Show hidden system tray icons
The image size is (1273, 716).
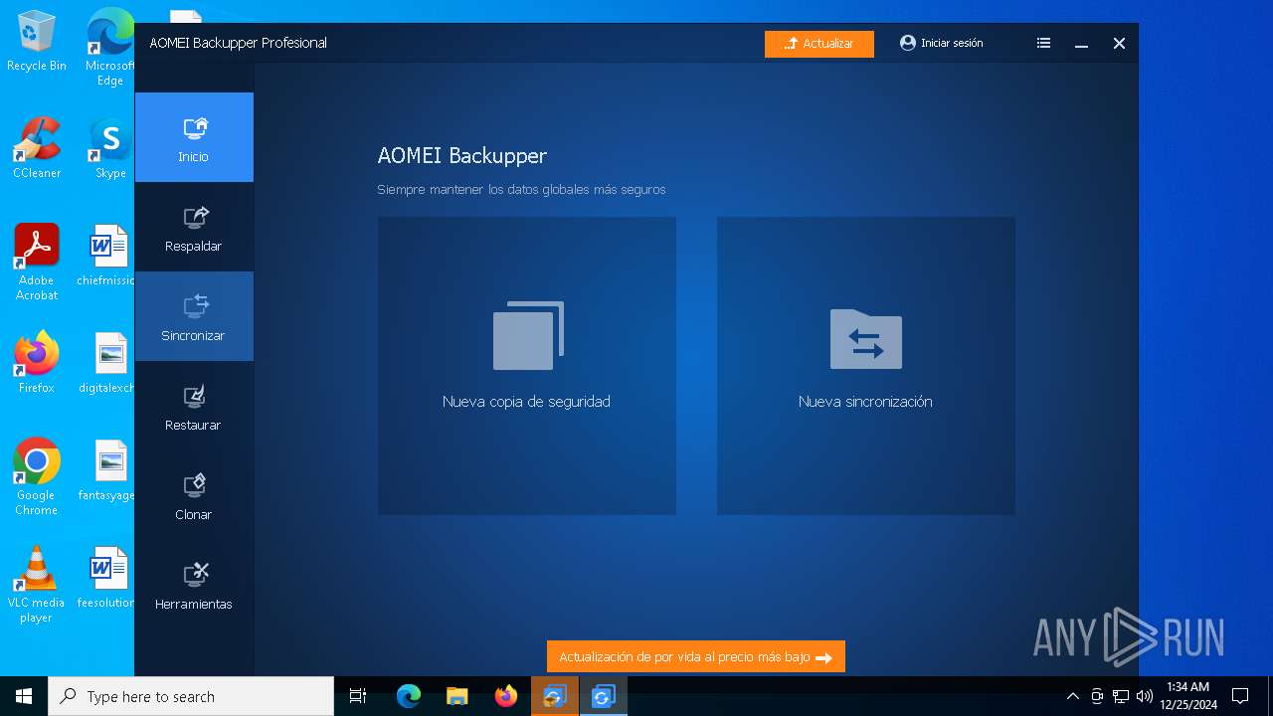(1072, 696)
